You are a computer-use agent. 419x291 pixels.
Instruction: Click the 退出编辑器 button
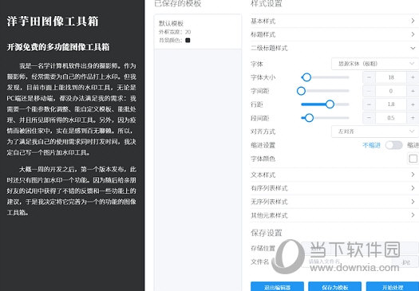(x=277, y=287)
